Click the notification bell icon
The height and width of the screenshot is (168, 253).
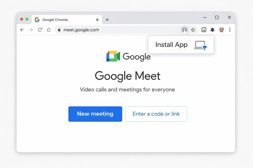coord(213,30)
